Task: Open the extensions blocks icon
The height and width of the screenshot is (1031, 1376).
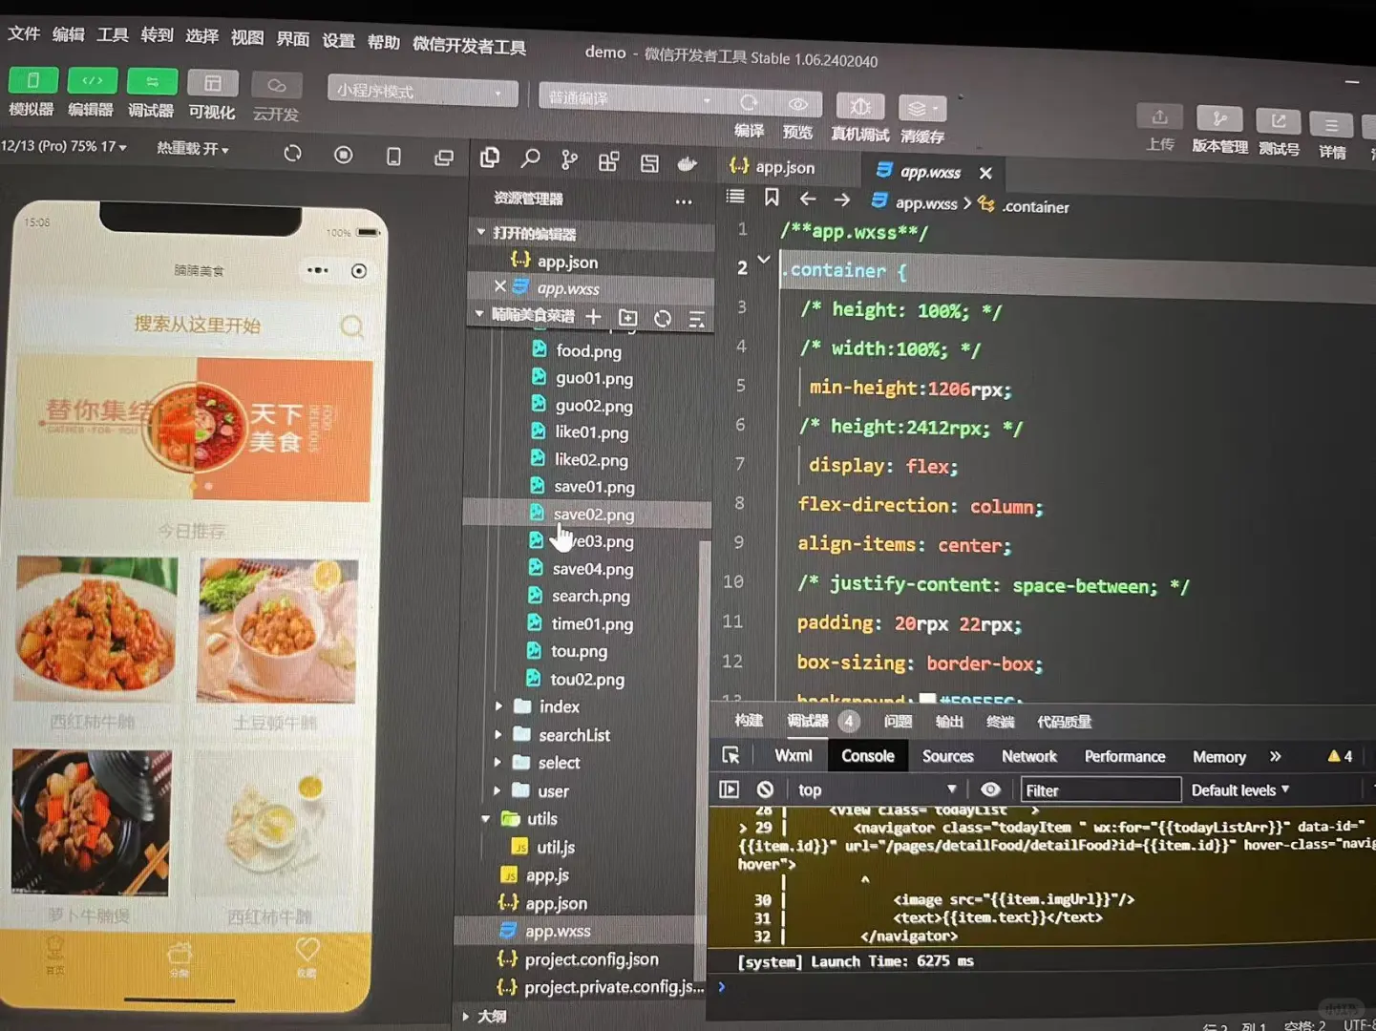Action: pos(608,161)
